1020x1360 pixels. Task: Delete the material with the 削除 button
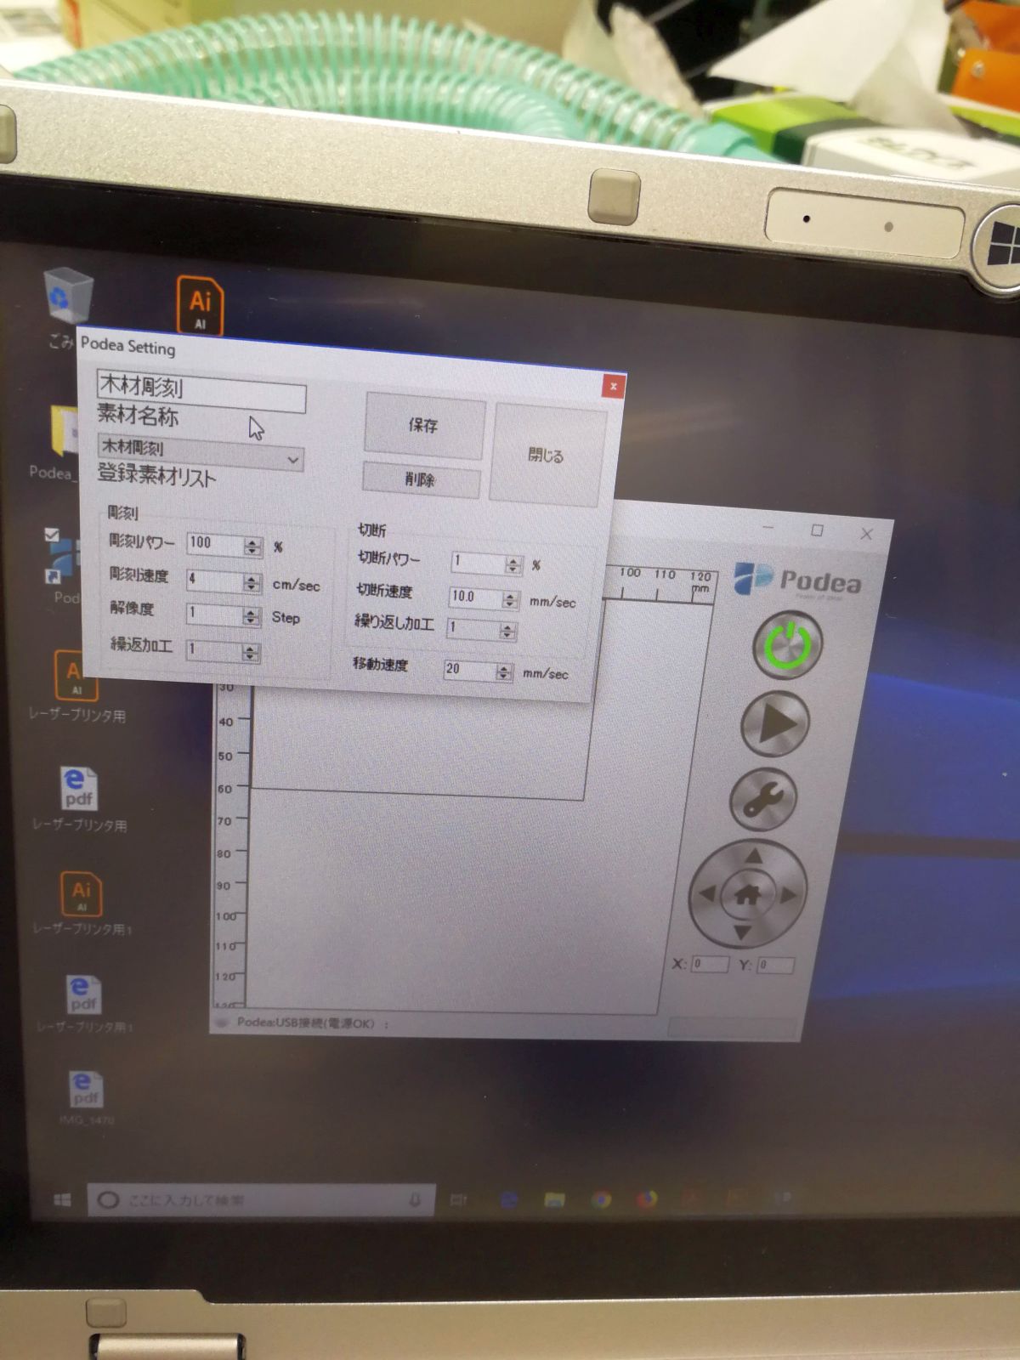click(421, 480)
